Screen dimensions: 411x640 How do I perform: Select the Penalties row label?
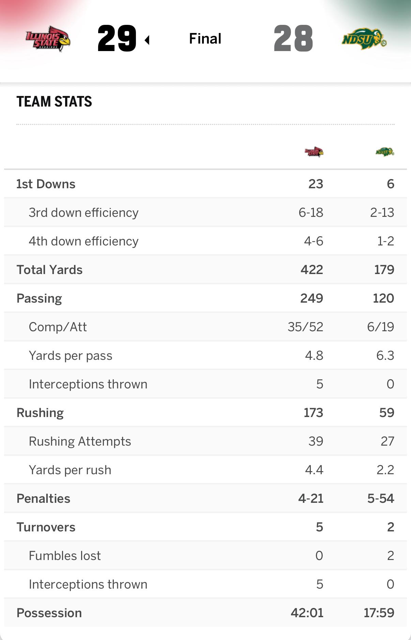43,498
